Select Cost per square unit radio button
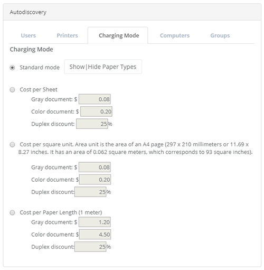This screenshot has width=264, height=270. [12, 145]
